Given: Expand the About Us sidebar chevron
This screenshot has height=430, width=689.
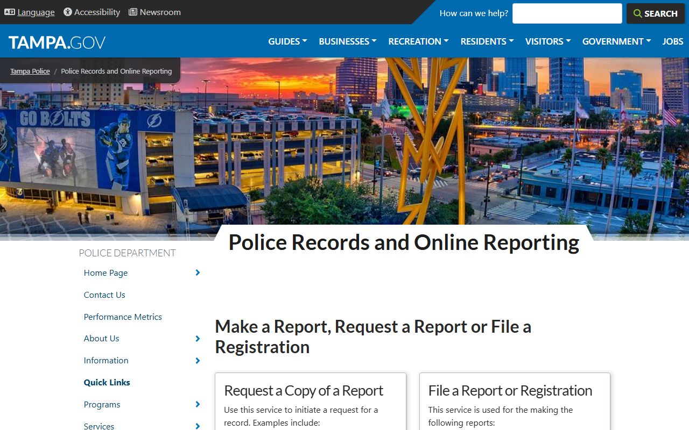Looking at the screenshot, I should pyautogui.click(x=198, y=339).
